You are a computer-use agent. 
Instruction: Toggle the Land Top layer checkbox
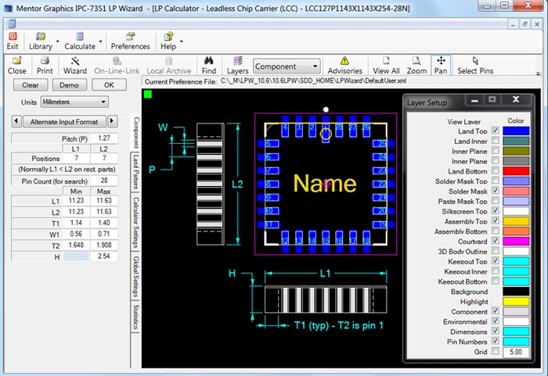496,131
